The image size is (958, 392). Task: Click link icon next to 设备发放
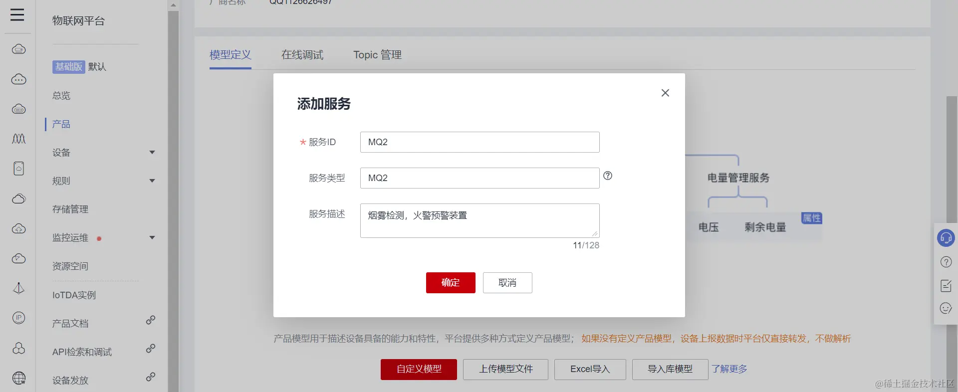coord(151,377)
